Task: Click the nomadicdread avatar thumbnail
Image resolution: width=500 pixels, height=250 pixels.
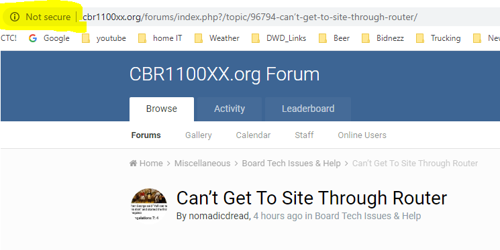Action: point(149,205)
